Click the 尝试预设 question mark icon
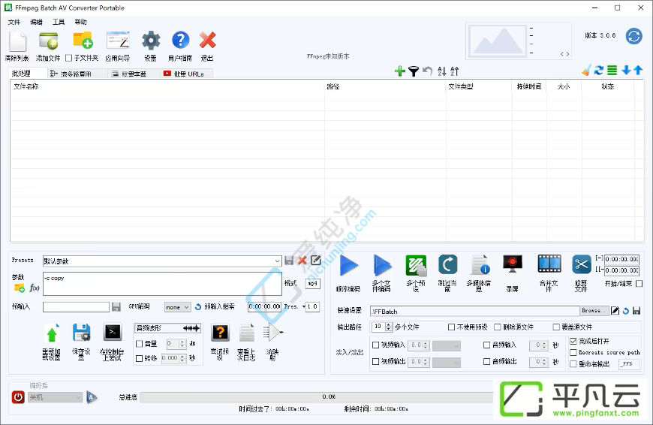The image size is (653, 425). pos(221,333)
